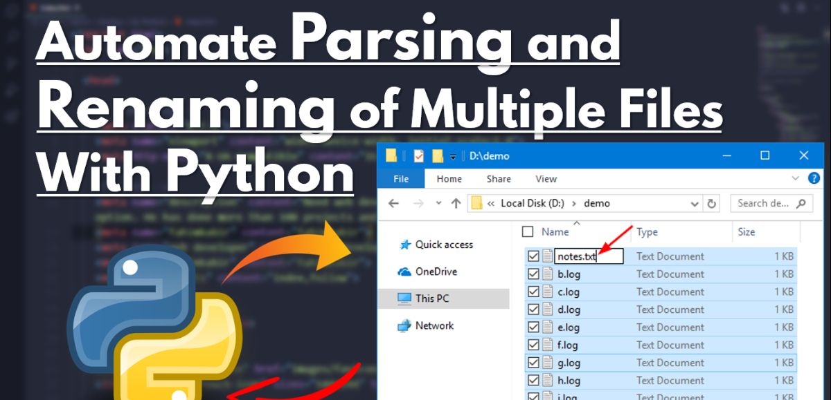Uncheck the d.log checkbox
The height and width of the screenshot is (400, 831).
coord(533,309)
